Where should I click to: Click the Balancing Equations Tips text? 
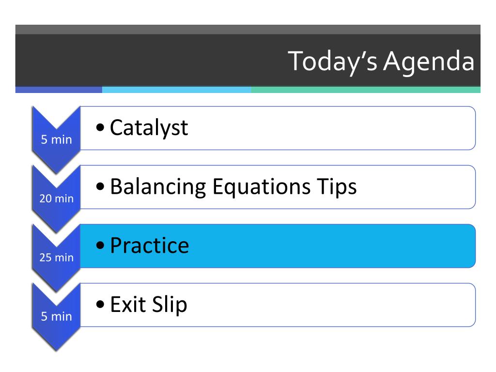tap(233, 186)
